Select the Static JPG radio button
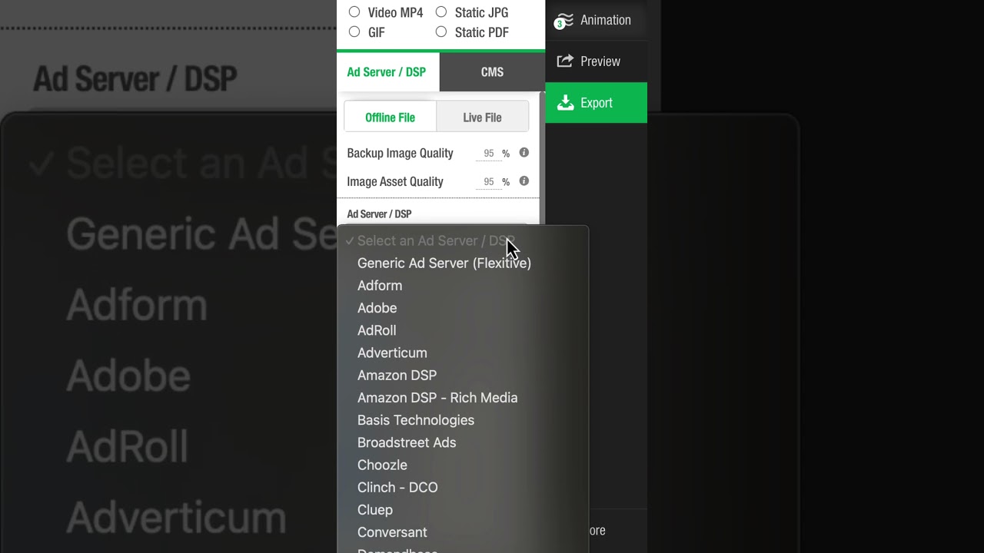984x553 pixels. tap(441, 12)
